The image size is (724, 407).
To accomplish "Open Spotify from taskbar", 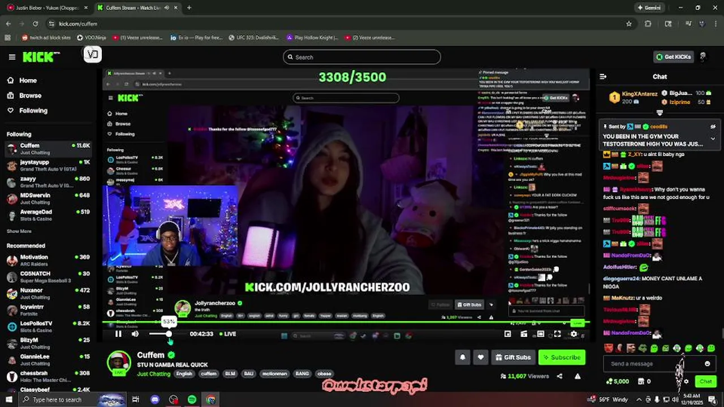I will (x=192, y=400).
